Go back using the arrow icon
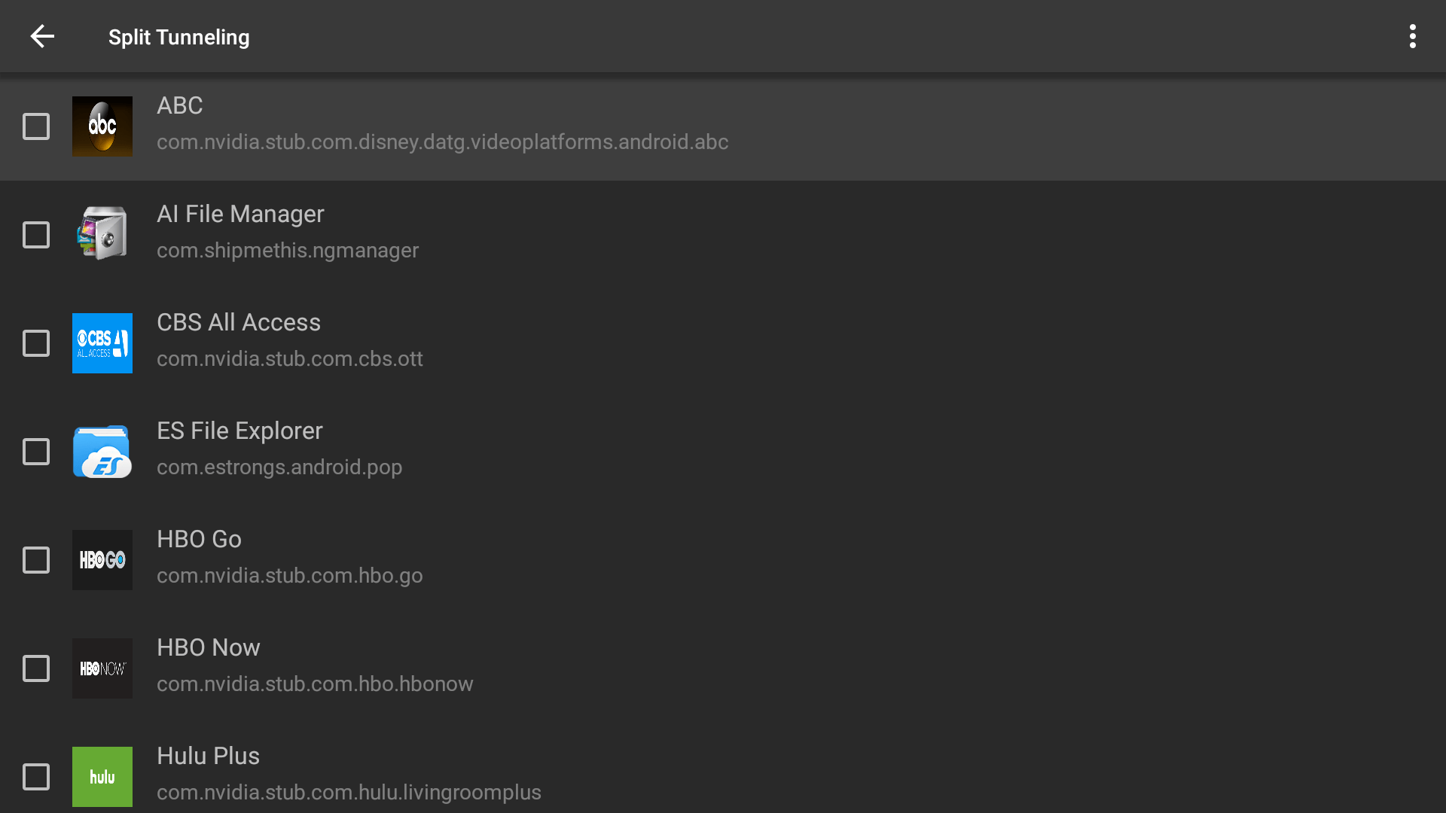This screenshot has width=1446, height=813. [42, 36]
